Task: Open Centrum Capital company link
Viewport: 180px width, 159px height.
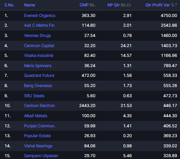Action: pyautogui.click(x=39, y=46)
